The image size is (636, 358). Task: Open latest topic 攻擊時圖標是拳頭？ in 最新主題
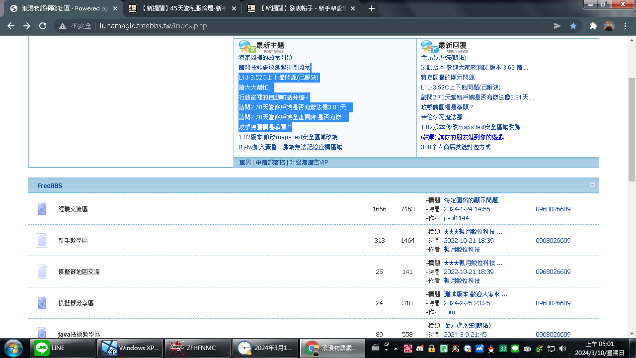coord(265,127)
